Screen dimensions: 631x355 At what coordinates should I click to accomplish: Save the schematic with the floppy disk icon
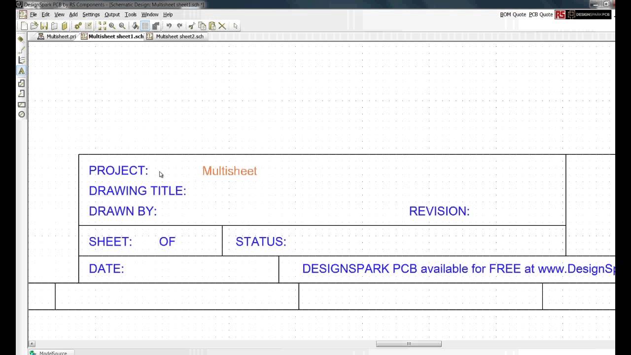coord(44,26)
